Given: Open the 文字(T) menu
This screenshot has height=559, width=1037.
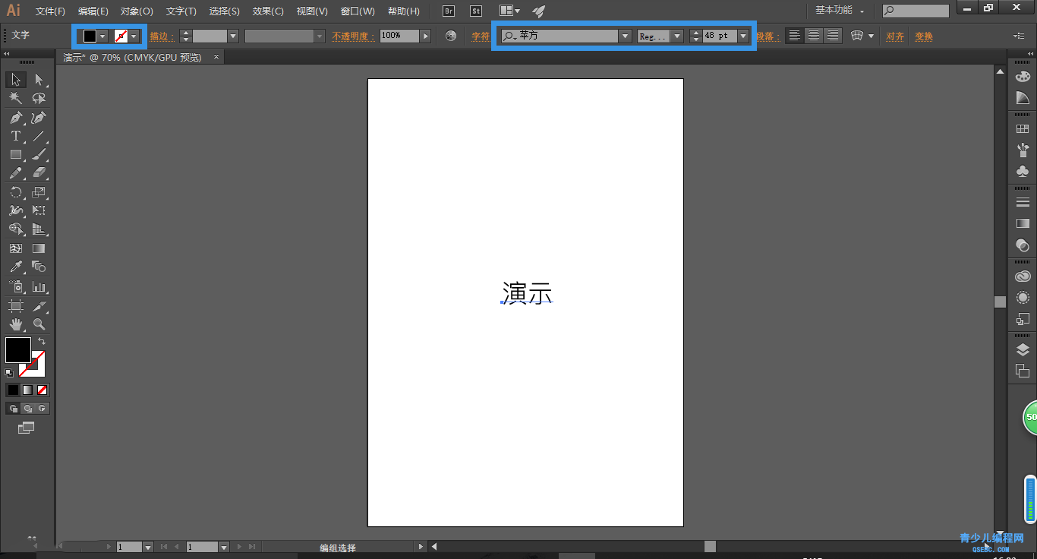Looking at the screenshot, I should (181, 11).
